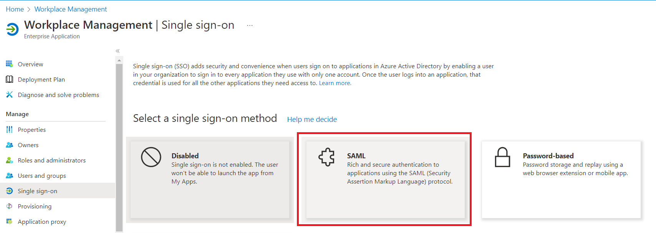Click the Provisioning sync icon
Image resolution: width=656 pixels, height=233 pixels.
(9, 206)
